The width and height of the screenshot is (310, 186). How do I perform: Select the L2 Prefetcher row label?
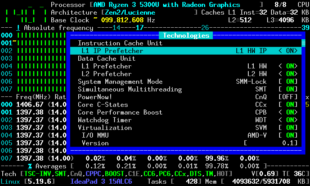(106, 74)
